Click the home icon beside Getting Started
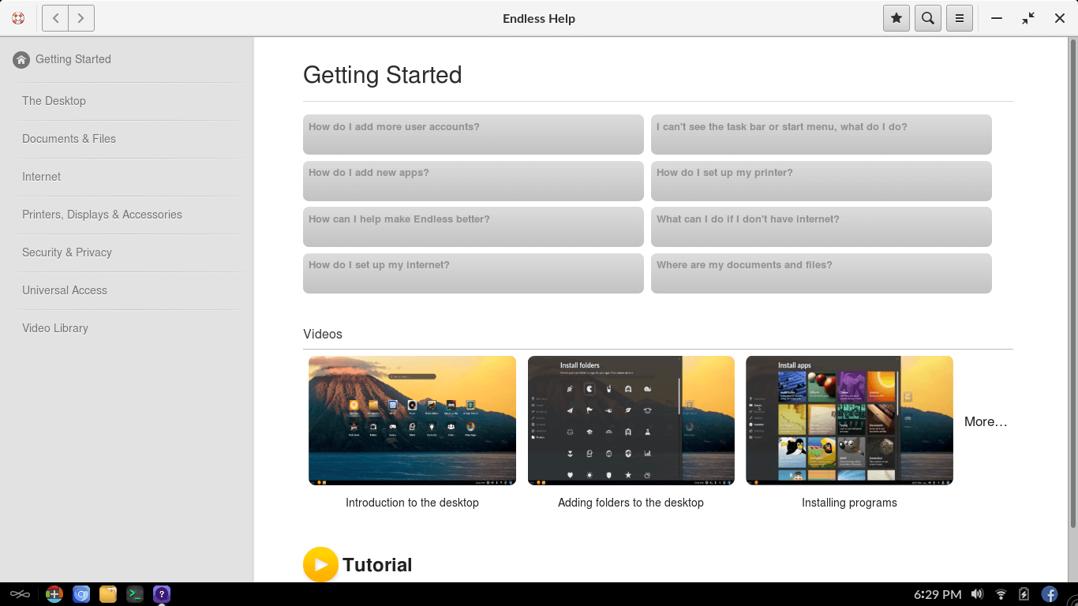The image size is (1078, 606). pyautogui.click(x=21, y=60)
